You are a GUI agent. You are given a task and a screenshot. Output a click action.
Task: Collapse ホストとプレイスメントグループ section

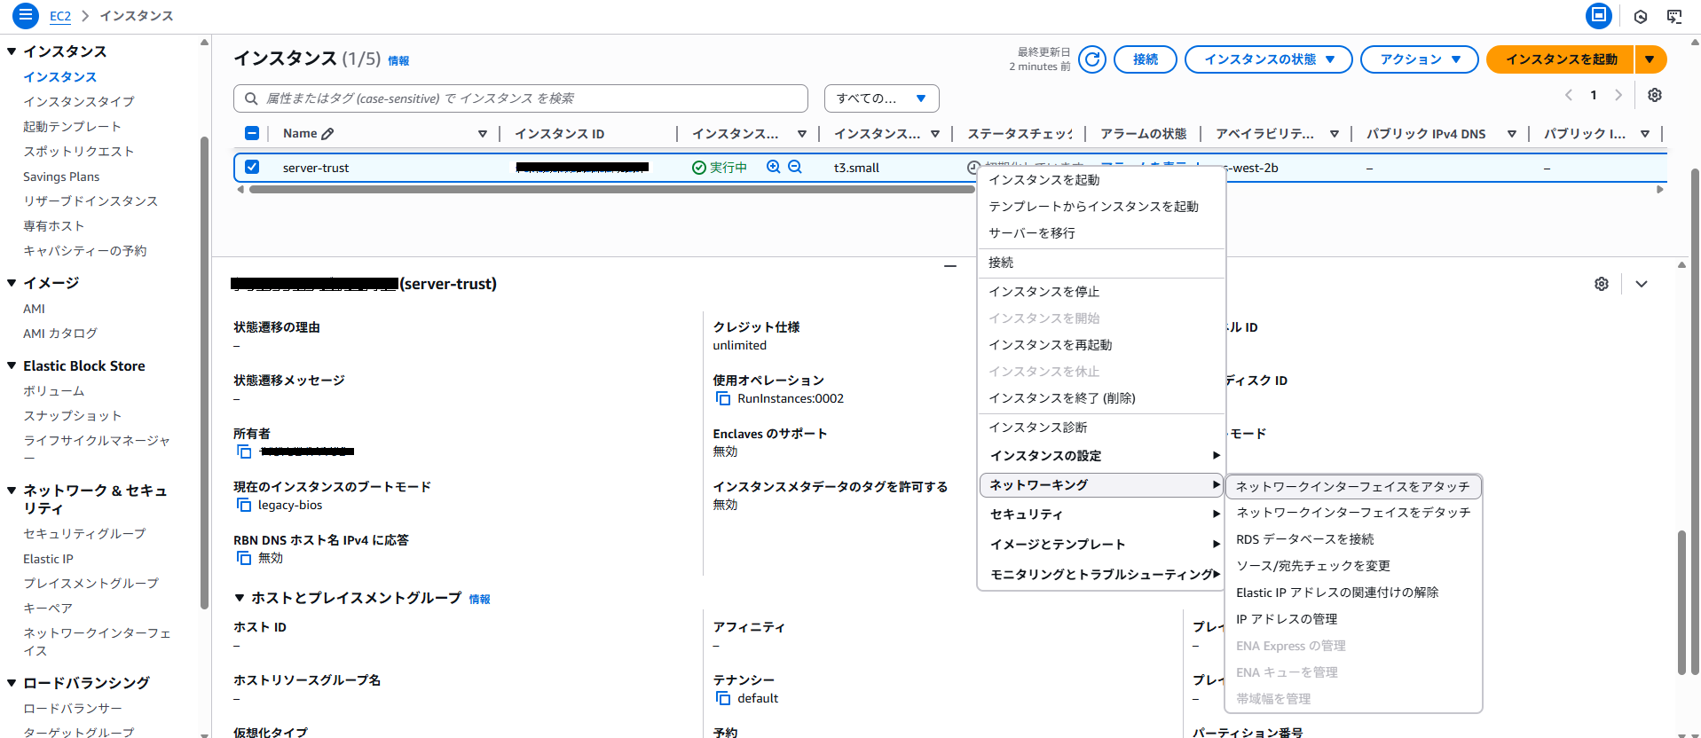(x=240, y=598)
